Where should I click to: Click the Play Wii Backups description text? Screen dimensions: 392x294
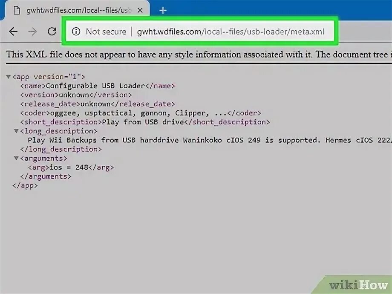(210, 140)
